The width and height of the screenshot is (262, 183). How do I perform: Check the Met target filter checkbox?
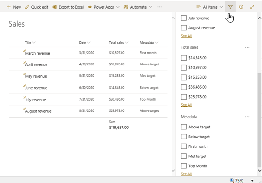[x=184, y=156]
